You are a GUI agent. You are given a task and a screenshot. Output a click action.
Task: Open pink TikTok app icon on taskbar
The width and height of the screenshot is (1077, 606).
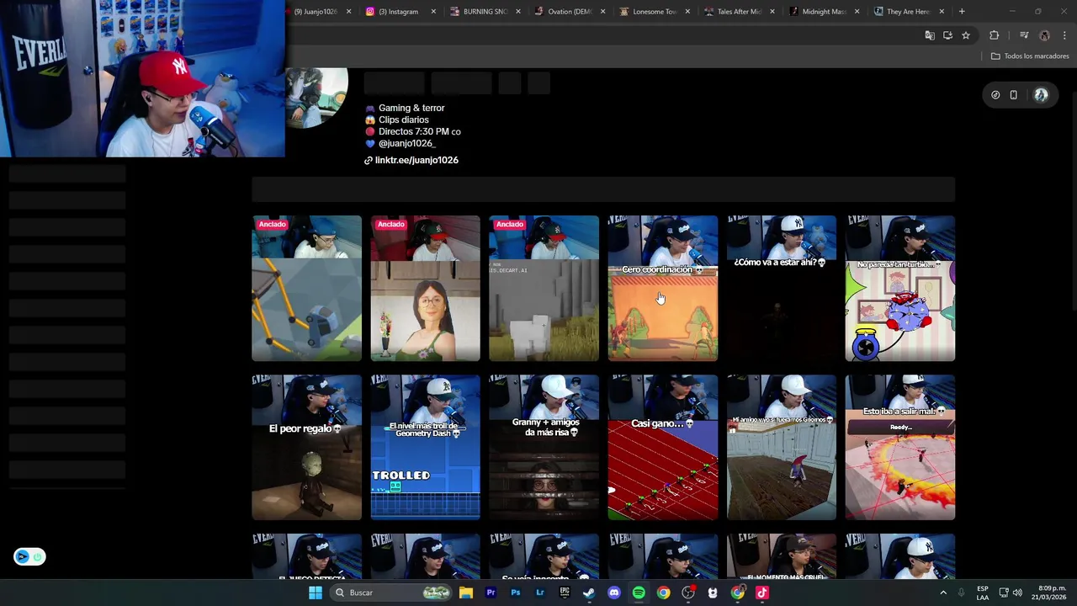tap(762, 593)
